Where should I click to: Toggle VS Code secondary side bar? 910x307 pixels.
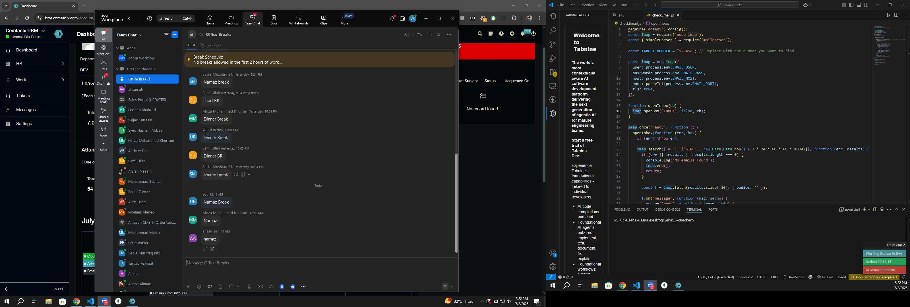(x=866, y=5)
